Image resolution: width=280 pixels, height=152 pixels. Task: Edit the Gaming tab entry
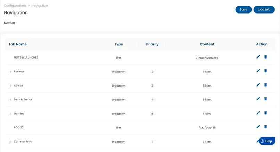[x=258, y=113]
